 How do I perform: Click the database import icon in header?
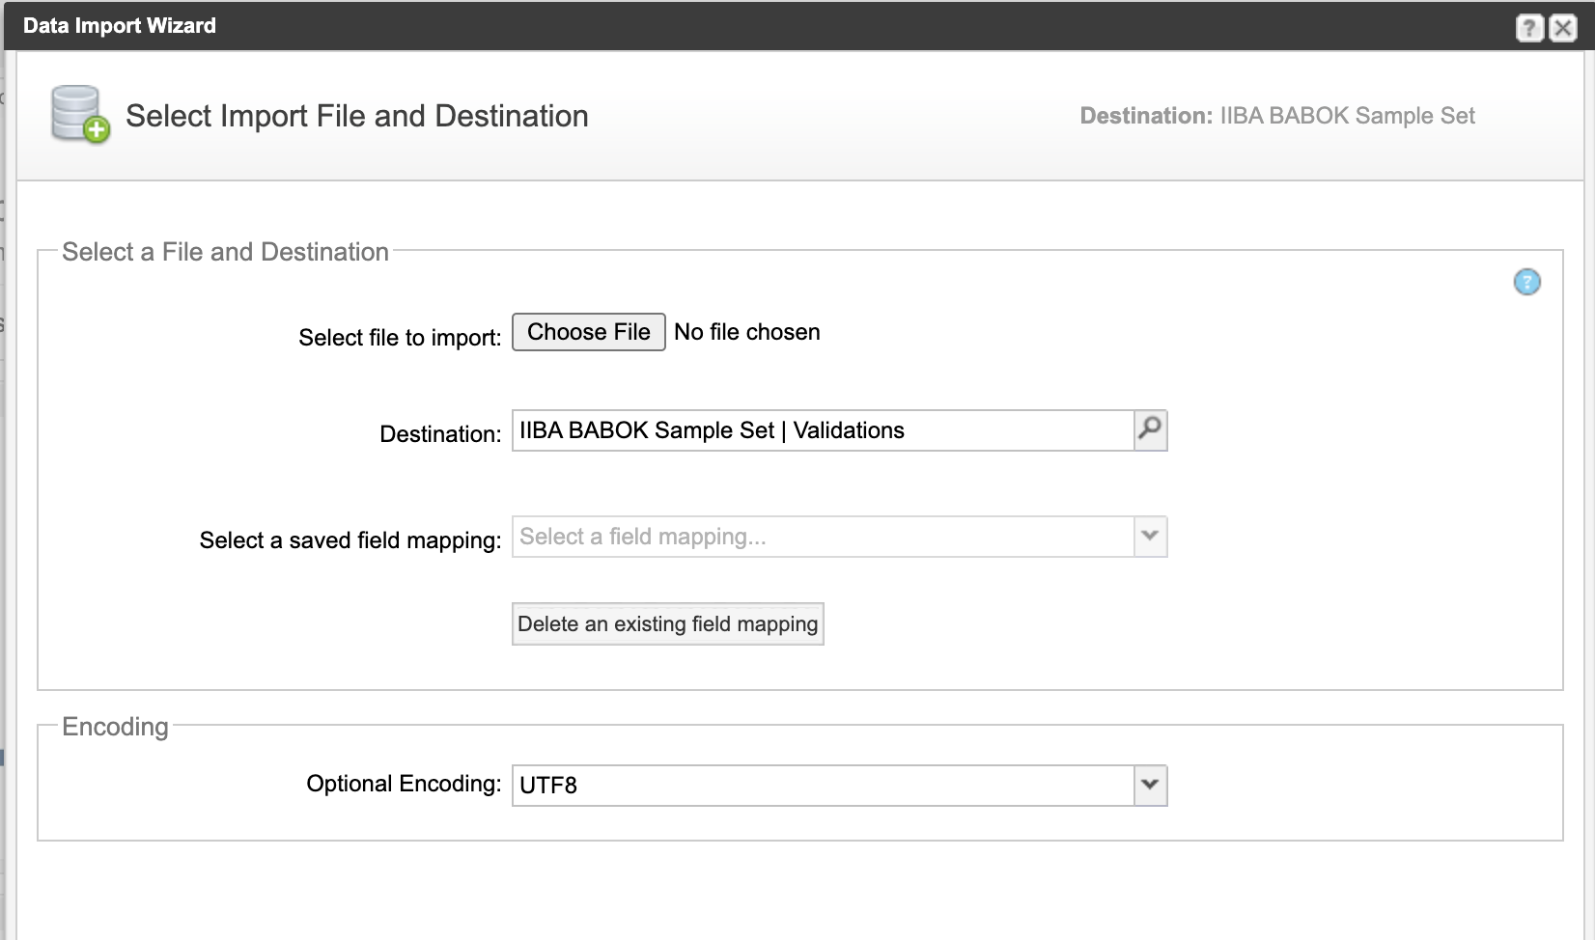point(80,115)
